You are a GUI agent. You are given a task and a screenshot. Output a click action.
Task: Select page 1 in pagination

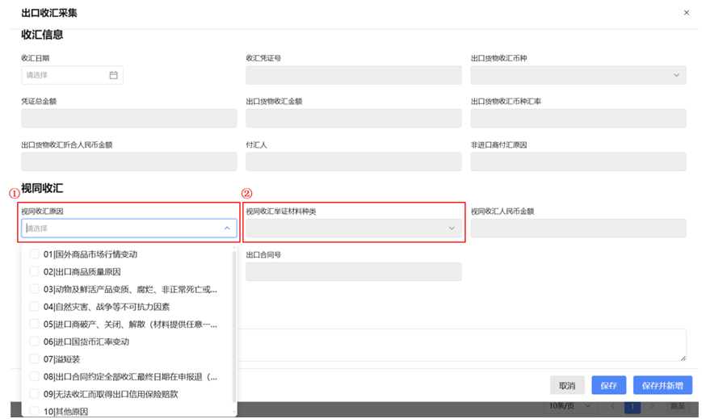point(633,404)
